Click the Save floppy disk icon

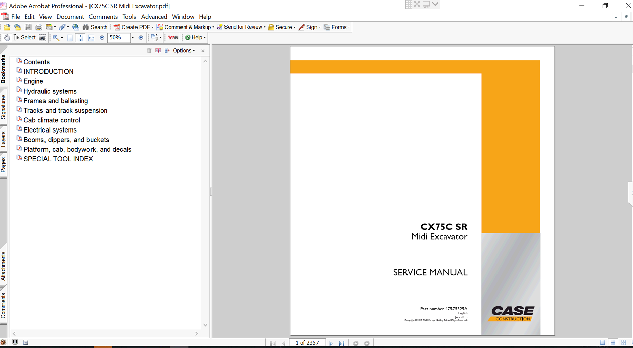point(28,27)
